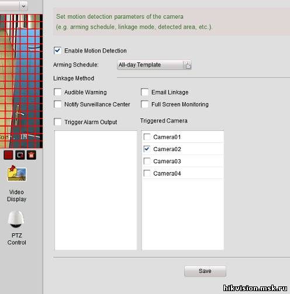Disable the Enable Motion Detection checkbox
290x294 pixels.
tap(58, 51)
